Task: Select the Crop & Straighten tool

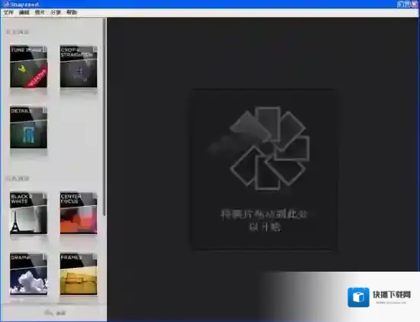Action: click(x=79, y=66)
